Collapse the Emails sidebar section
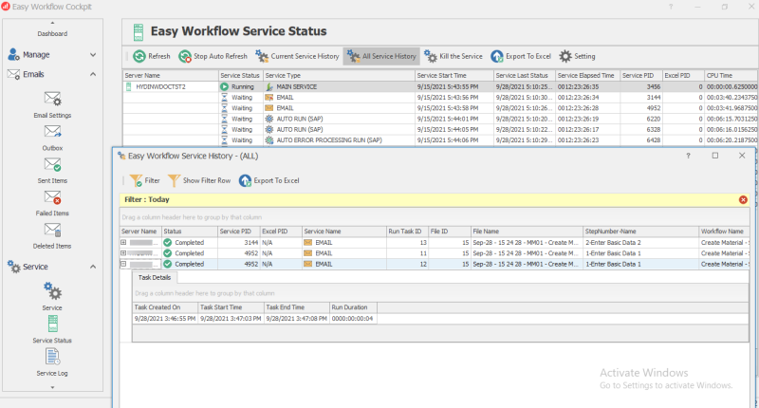 pos(93,74)
